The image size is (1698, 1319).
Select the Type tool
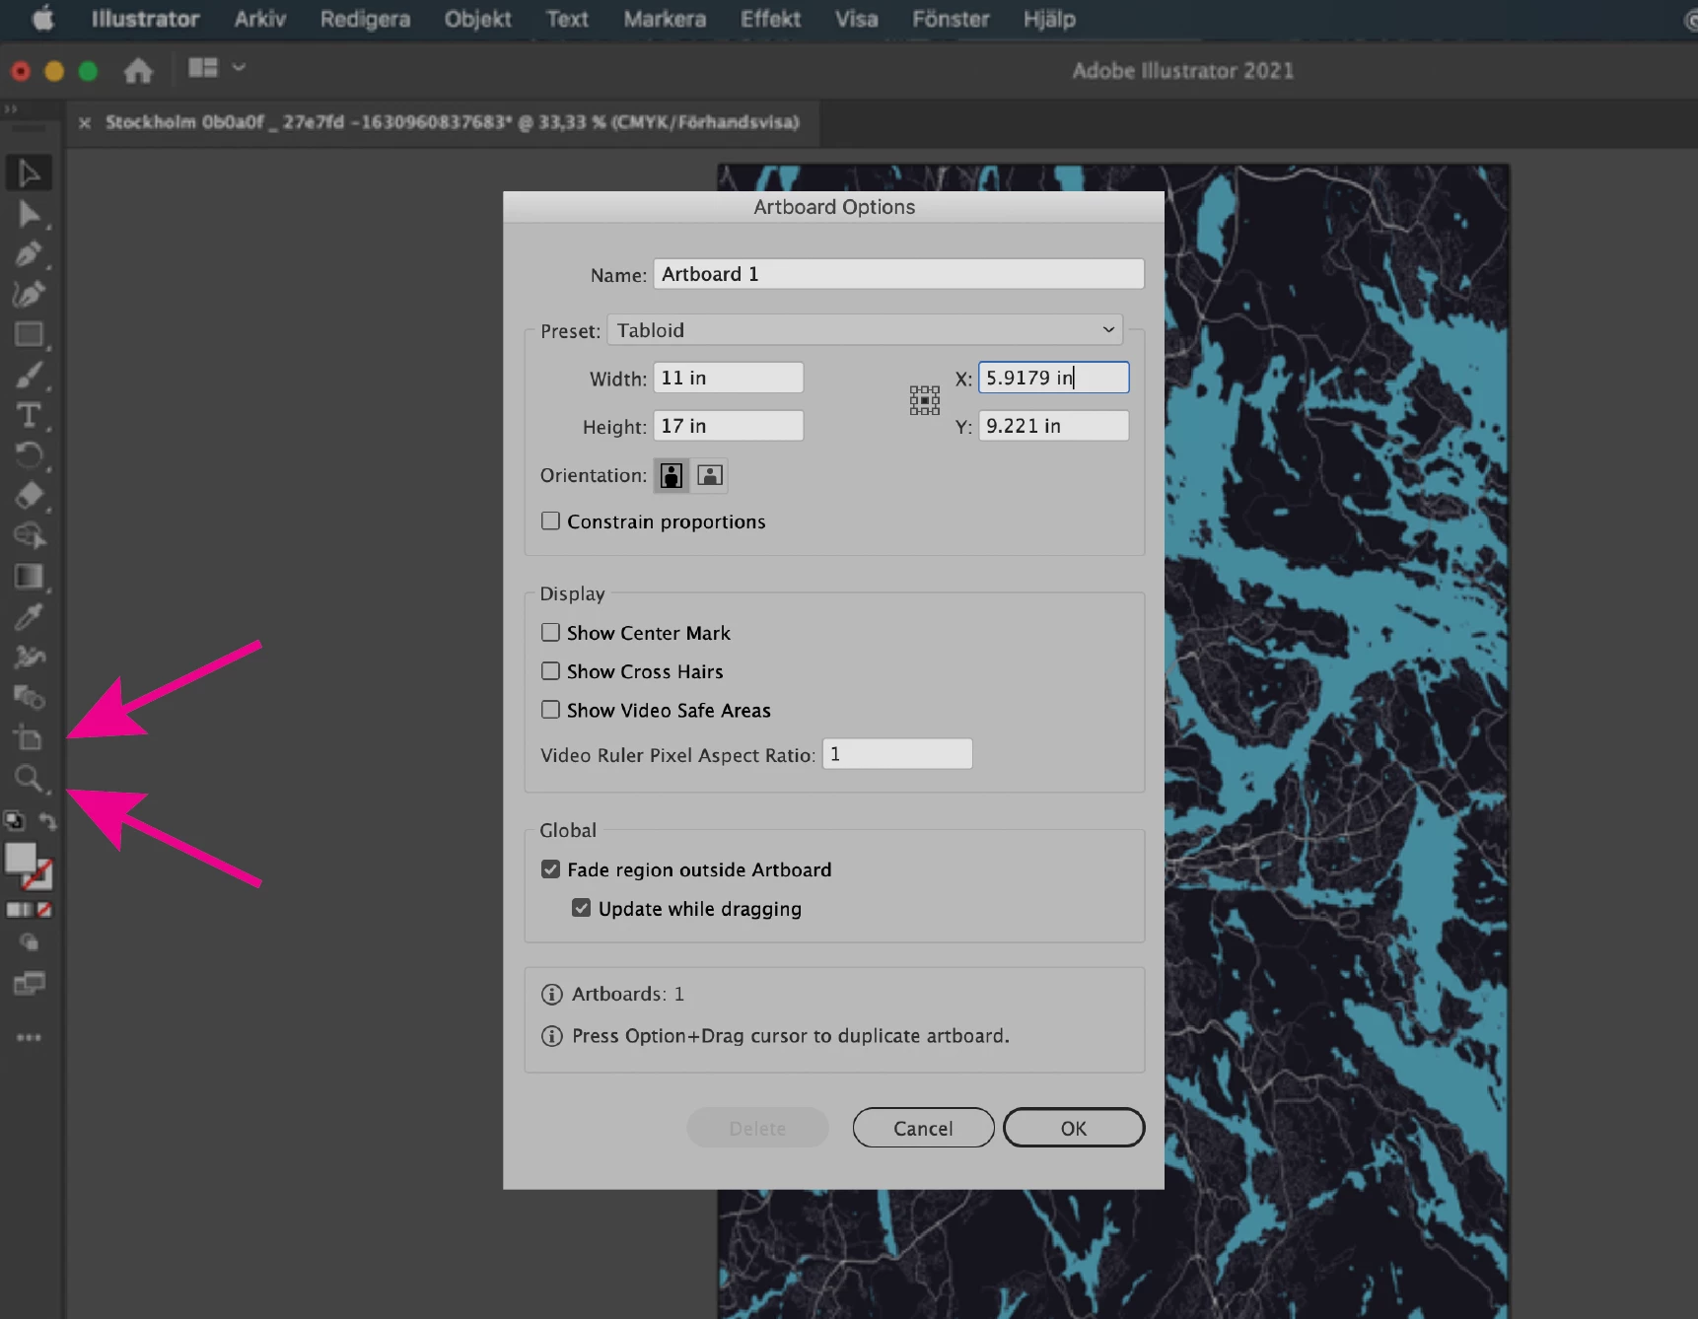[x=29, y=415]
